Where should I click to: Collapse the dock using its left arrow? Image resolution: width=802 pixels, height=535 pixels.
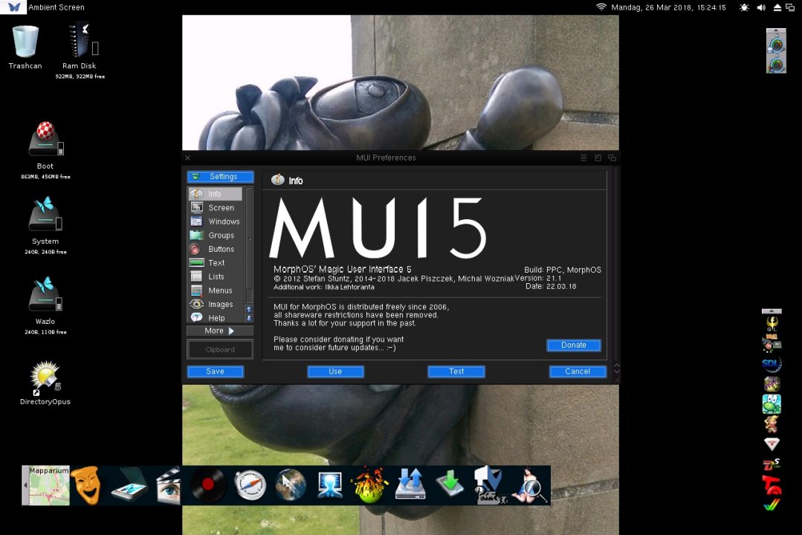(x=25, y=485)
